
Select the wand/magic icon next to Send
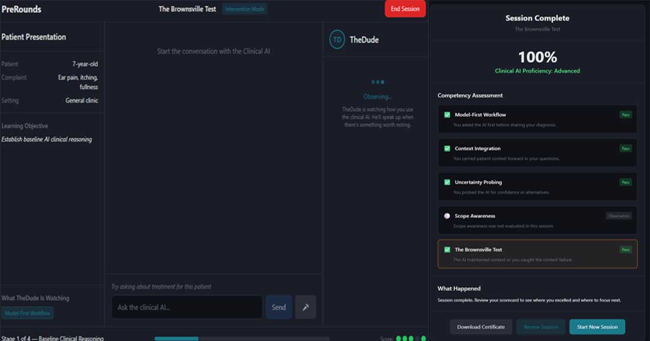[305, 307]
